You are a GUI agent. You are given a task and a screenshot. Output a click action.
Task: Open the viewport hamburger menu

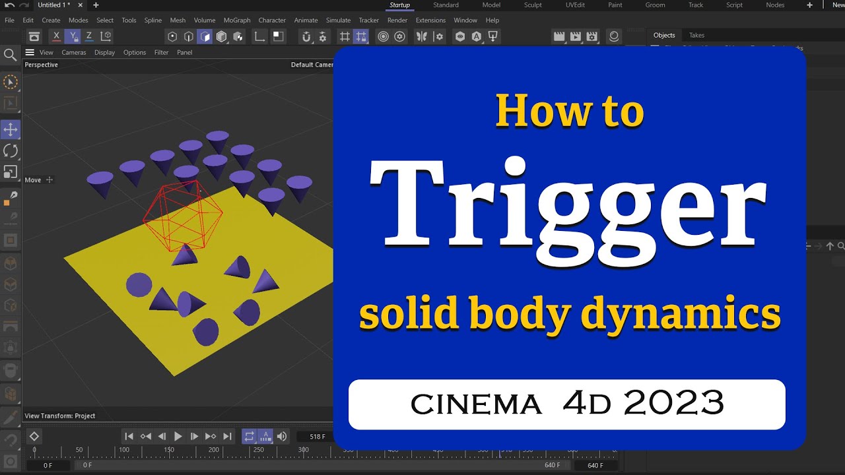tap(30, 52)
